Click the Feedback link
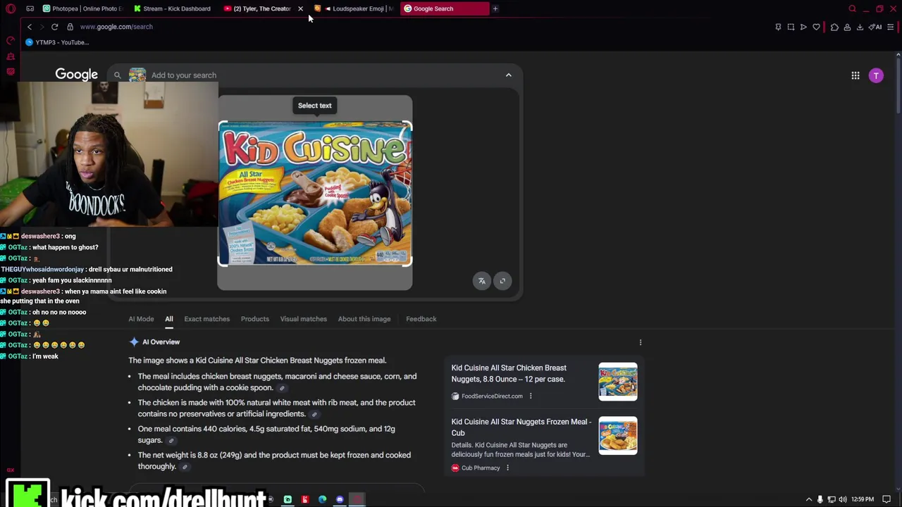Image resolution: width=902 pixels, height=507 pixels. tap(421, 319)
